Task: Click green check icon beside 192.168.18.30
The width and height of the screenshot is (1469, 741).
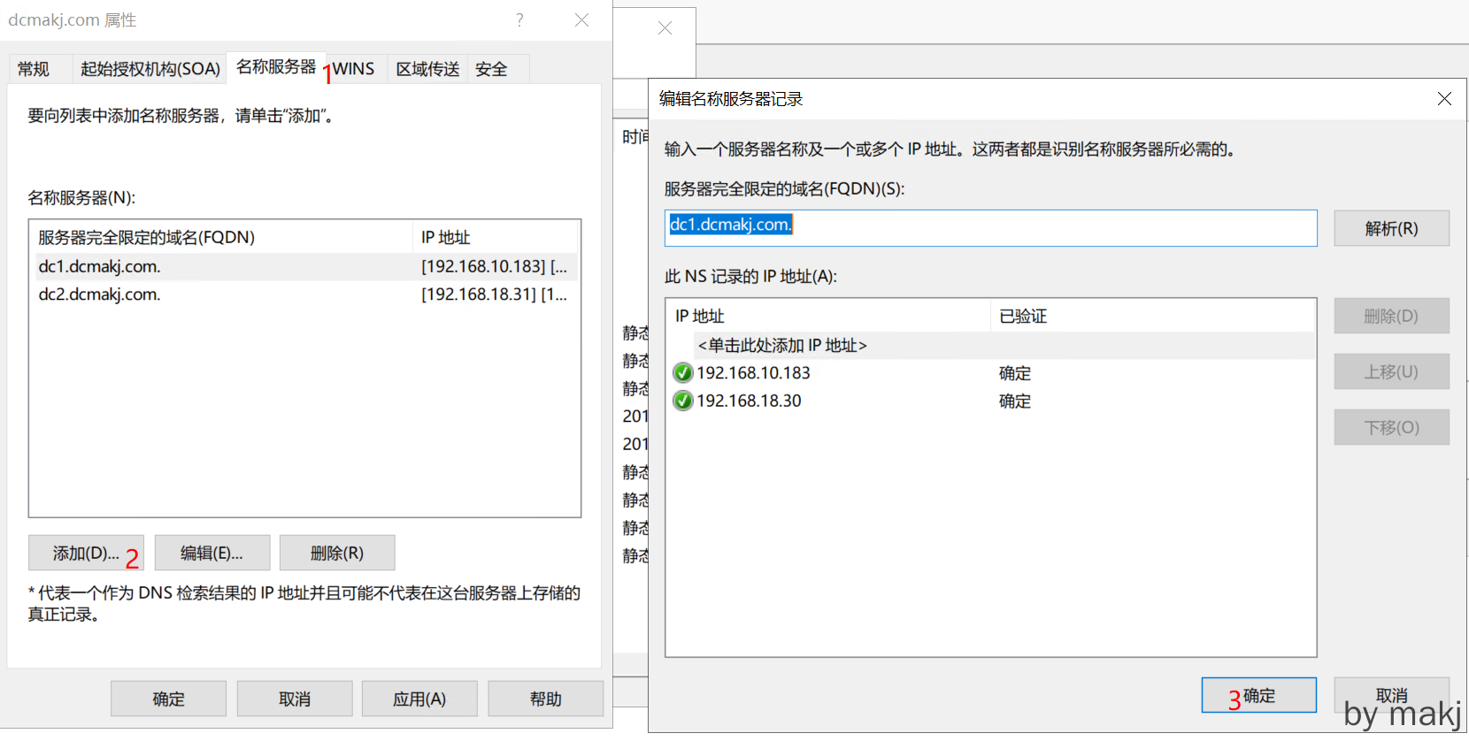Action: 682,401
